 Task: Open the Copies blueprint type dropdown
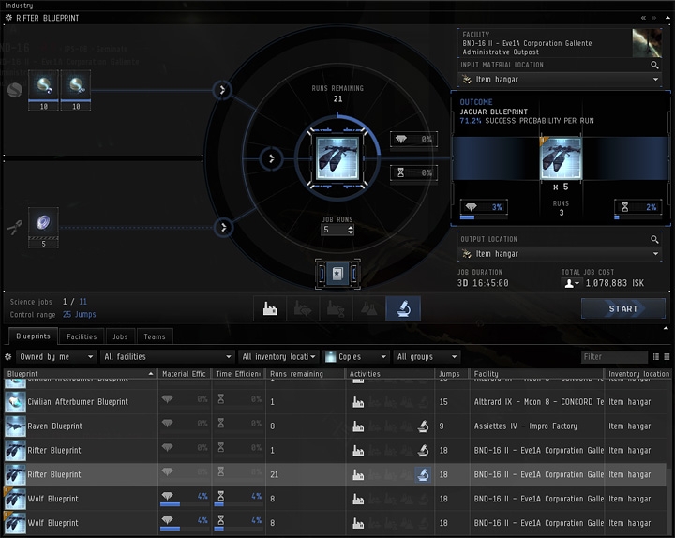[x=356, y=357]
